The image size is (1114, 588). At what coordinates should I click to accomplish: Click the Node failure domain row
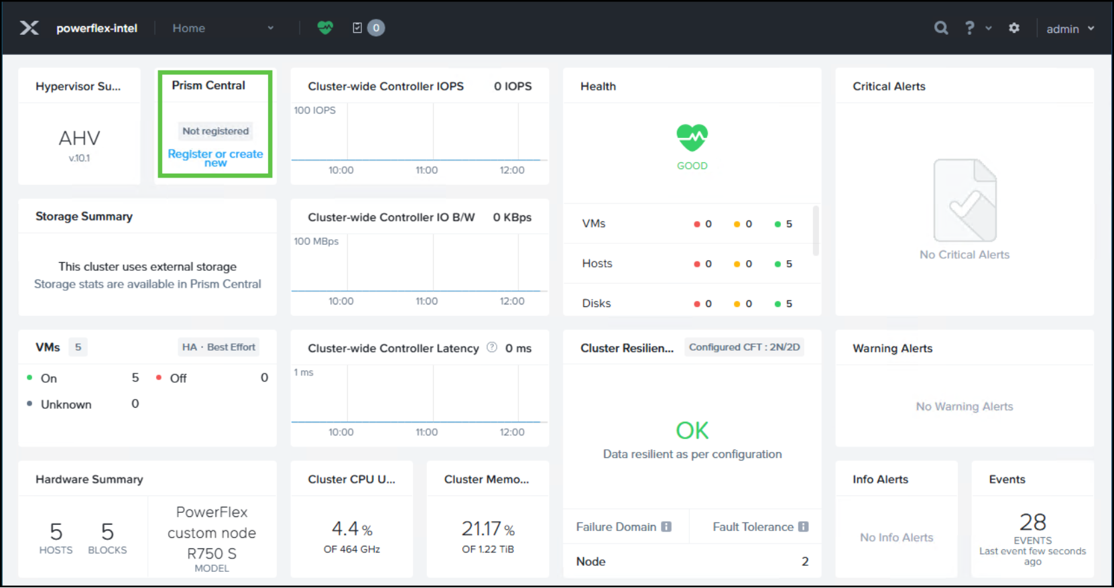(692, 562)
